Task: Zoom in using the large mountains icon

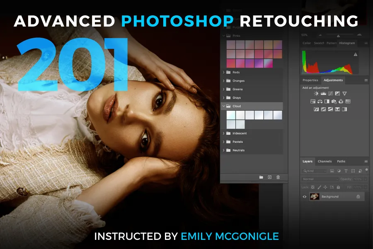Action: pyautogui.click(x=359, y=35)
